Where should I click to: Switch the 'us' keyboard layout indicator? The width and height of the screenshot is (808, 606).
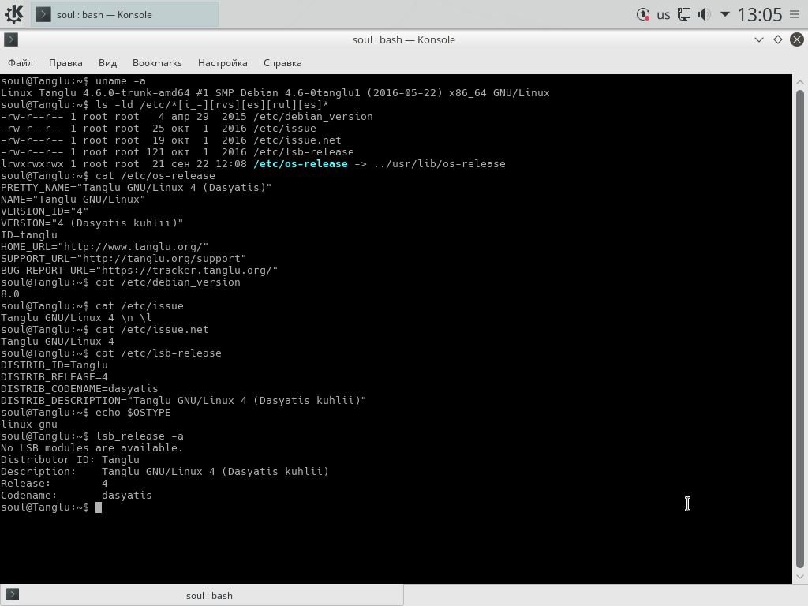(663, 14)
